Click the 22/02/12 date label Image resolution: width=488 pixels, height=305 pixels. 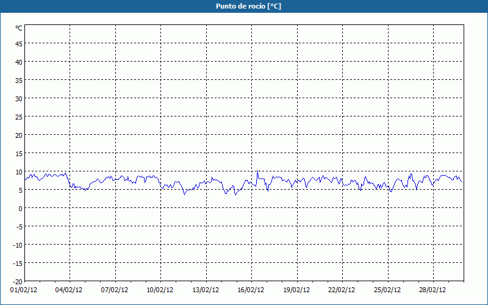[342, 290]
